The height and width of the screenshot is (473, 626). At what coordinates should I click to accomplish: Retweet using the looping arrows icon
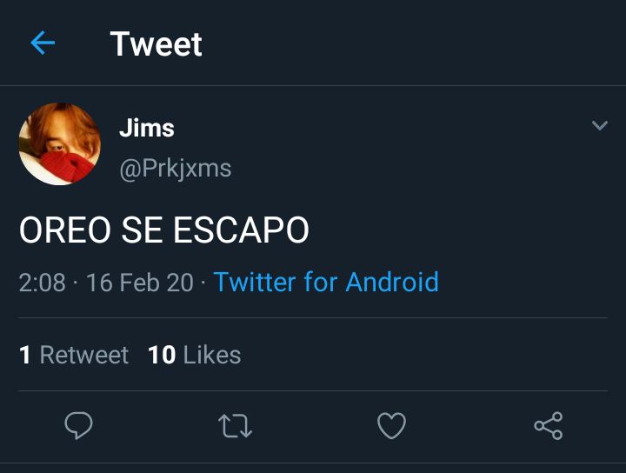click(x=235, y=426)
